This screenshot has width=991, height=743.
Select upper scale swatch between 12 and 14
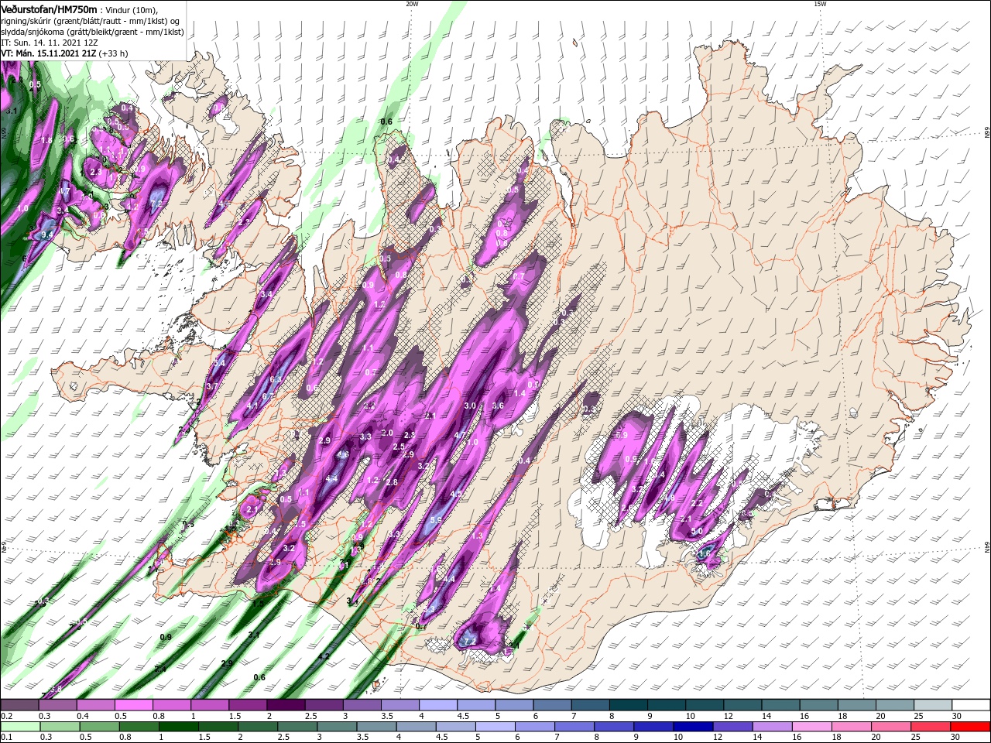pos(742,705)
